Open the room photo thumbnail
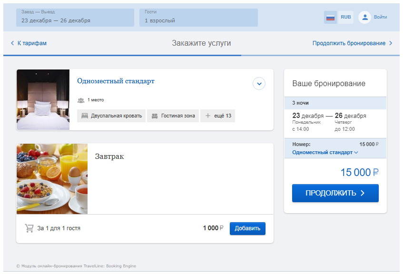Viewport: 403px width, 274px height. pos(43,99)
